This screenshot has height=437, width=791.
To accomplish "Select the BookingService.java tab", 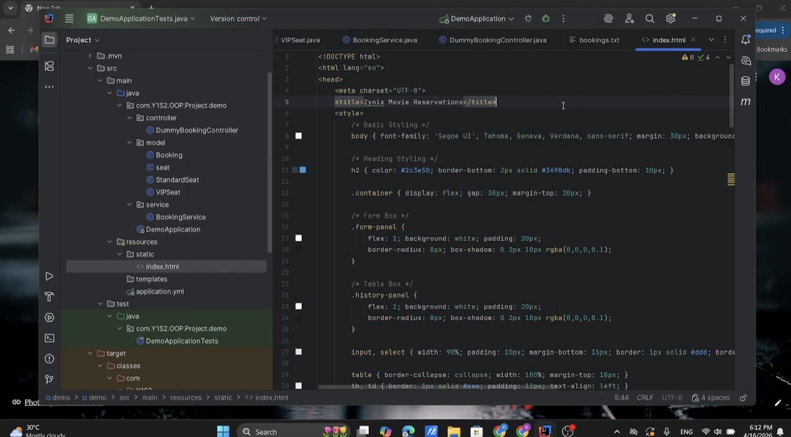I will click(385, 40).
